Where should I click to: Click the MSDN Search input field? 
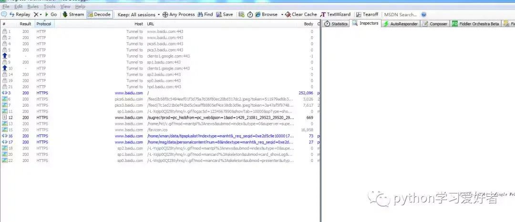click(401, 14)
